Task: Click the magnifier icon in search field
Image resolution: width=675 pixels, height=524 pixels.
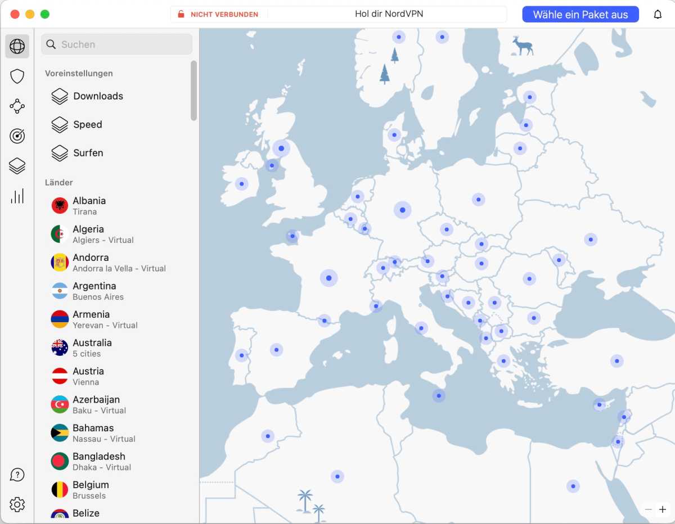Action: point(51,44)
